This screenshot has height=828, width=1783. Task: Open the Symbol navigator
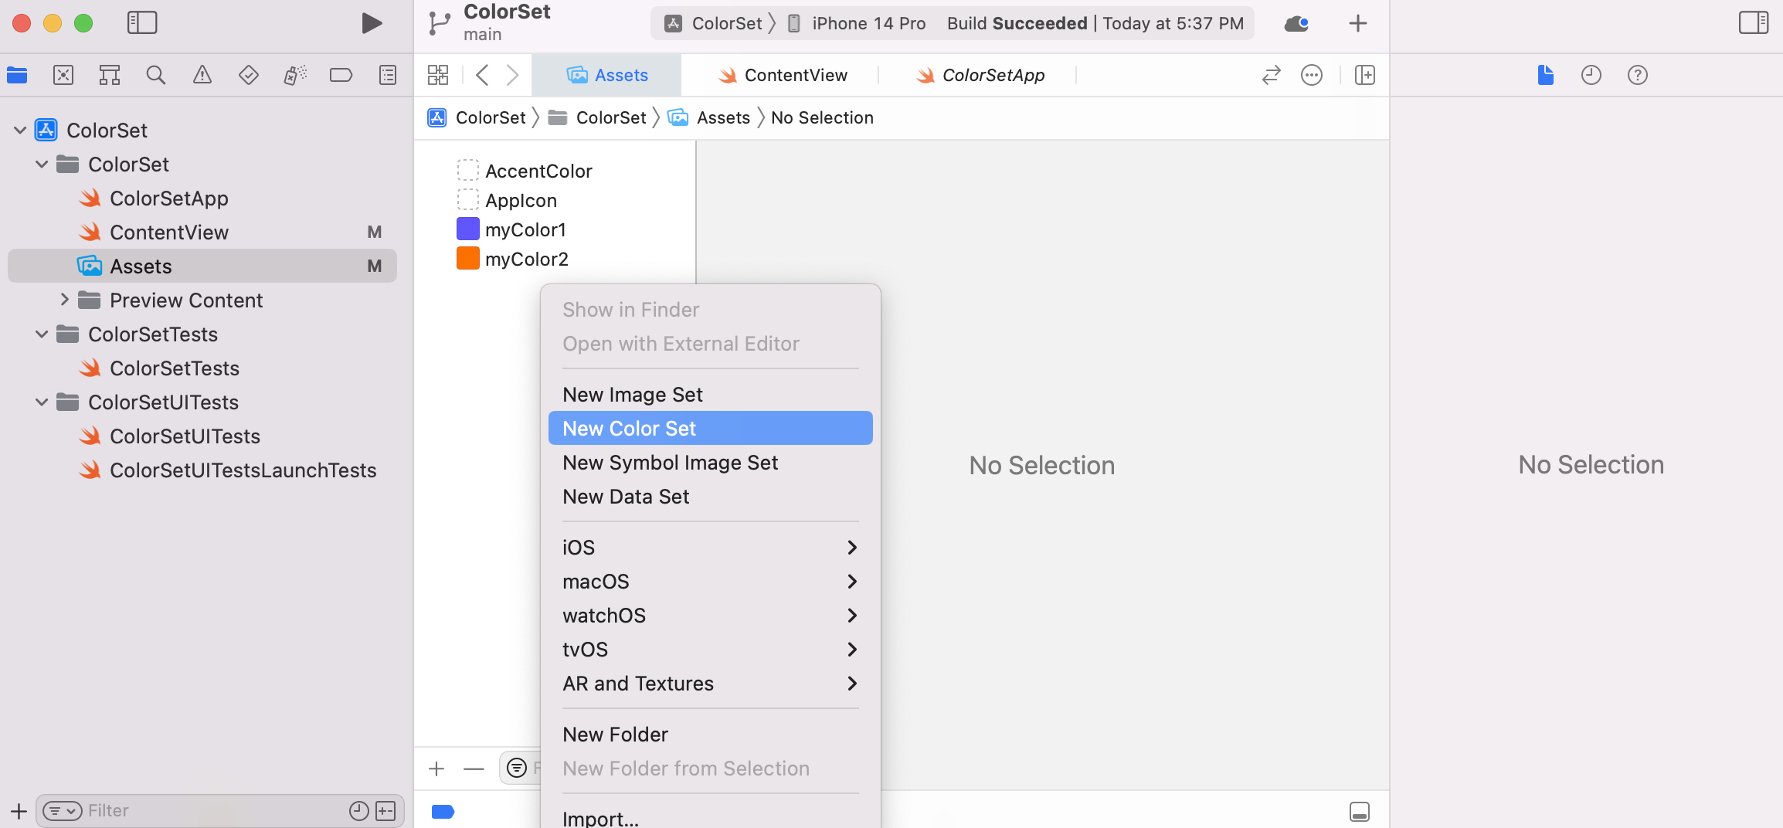click(x=110, y=75)
